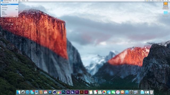Open After Effects Ae icon in dock
The image size is (170, 95).
click(68, 92)
